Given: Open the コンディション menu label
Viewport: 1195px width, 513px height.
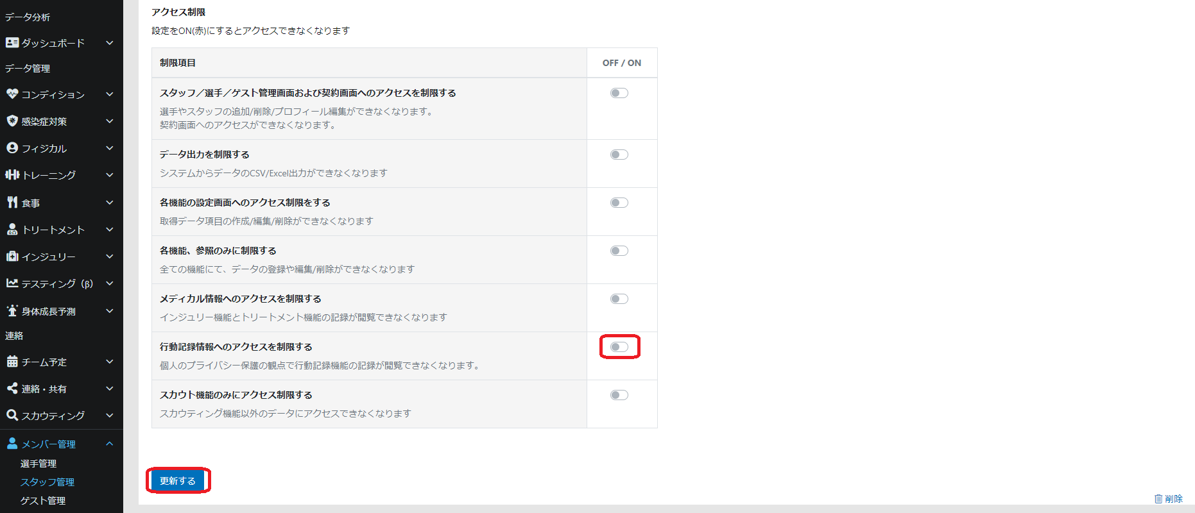Looking at the screenshot, I should click(53, 94).
